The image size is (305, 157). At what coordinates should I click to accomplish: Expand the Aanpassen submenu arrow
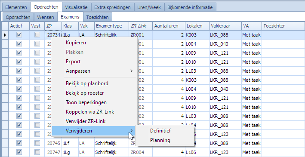point(132,71)
